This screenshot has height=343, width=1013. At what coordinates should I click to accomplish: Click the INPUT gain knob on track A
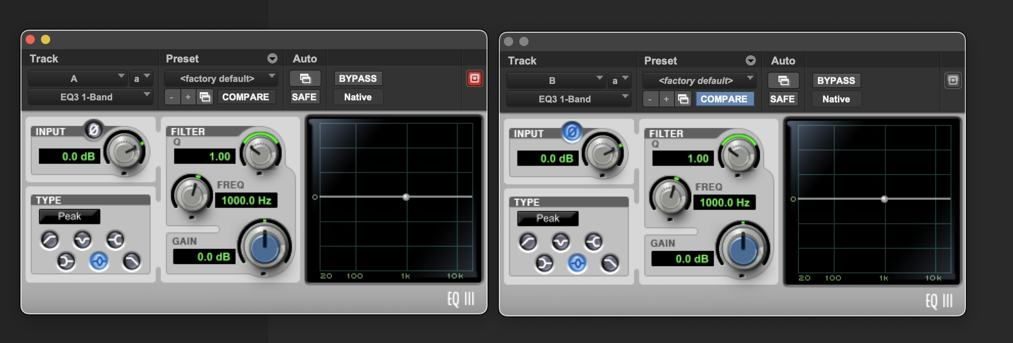coord(125,151)
